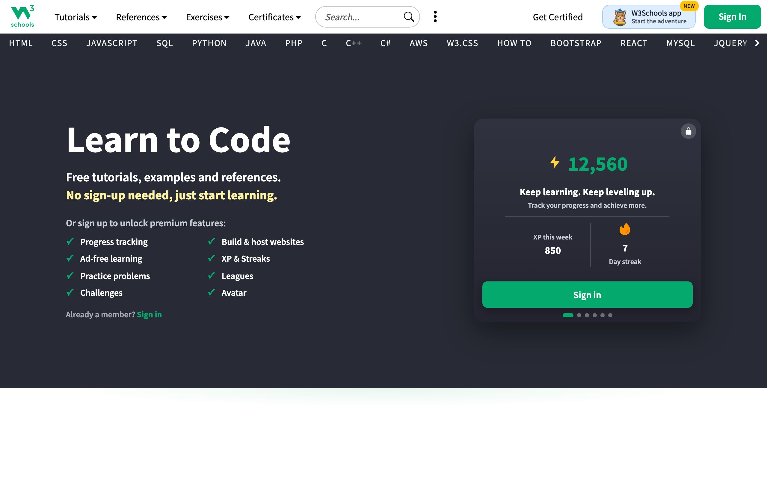This screenshot has width=767, height=479.
Task: Click the W3Schools logo
Action: [x=22, y=16]
